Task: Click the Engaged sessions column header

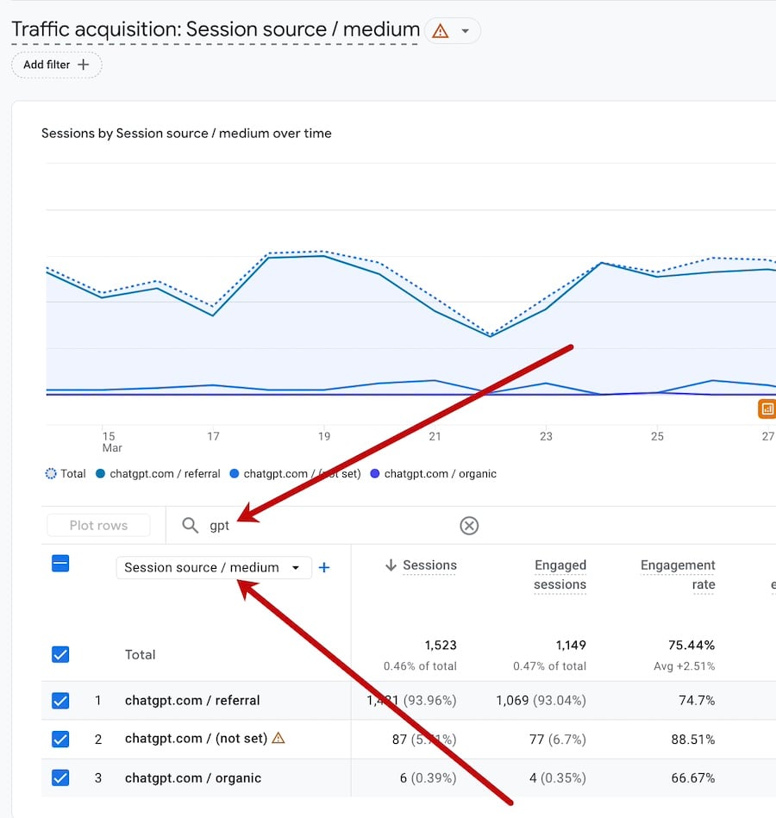Action: click(x=560, y=575)
